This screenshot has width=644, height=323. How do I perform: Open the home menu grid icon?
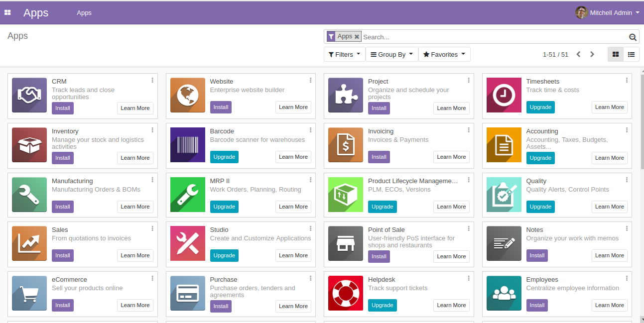tap(7, 12)
